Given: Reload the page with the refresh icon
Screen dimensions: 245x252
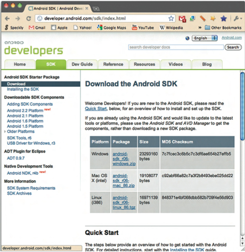Looking at the screenshot, I should click(x=29, y=18).
